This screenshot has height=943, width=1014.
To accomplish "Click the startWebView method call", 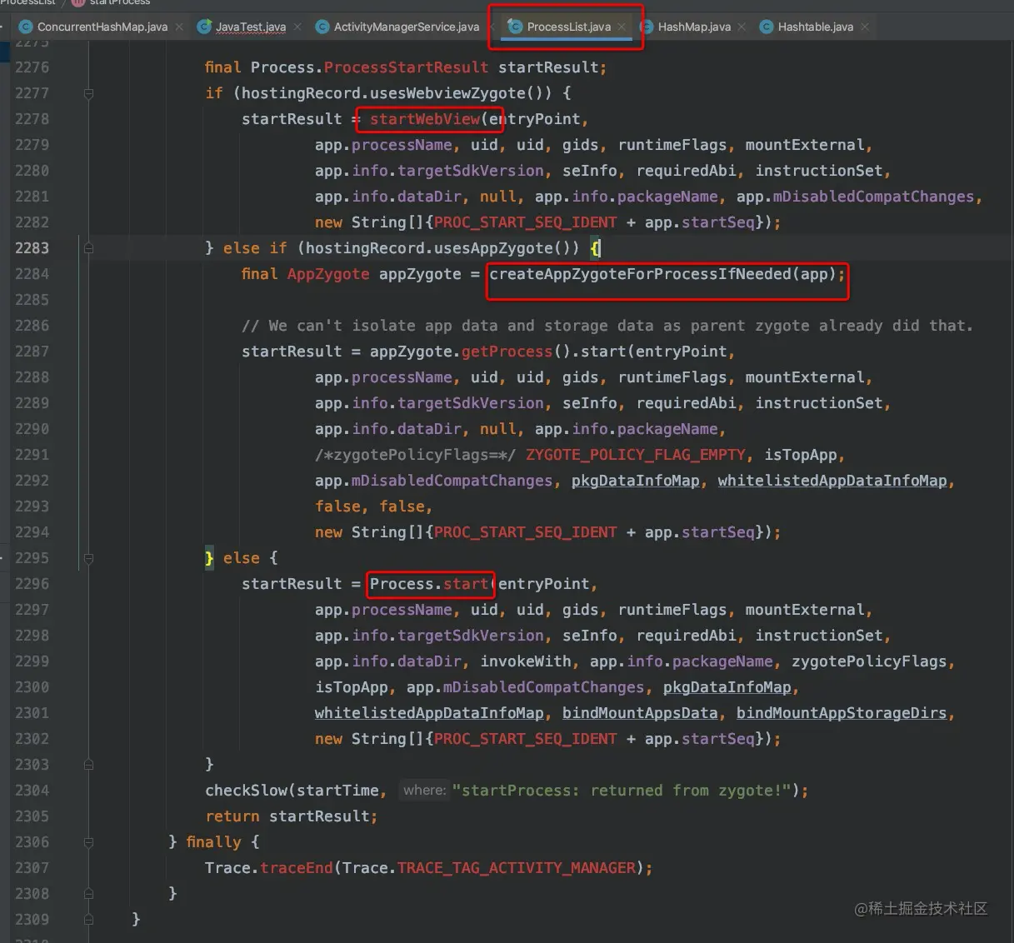I will point(425,119).
